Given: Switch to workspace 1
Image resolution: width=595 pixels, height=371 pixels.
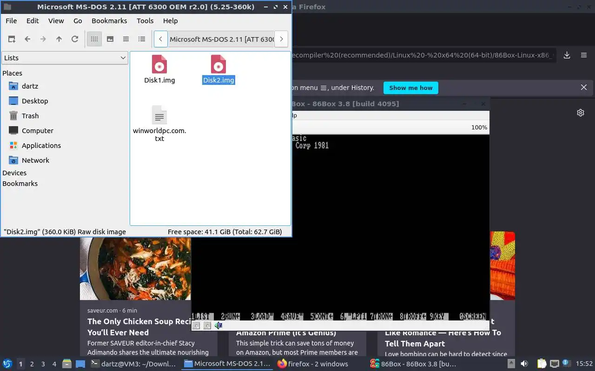Looking at the screenshot, I should tap(20, 364).
